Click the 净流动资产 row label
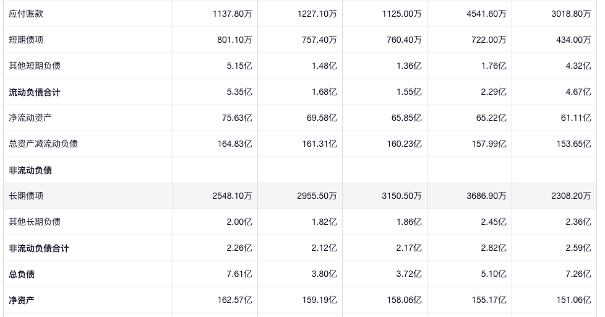This screenshot has height=317, width=605. pos(30,118)
